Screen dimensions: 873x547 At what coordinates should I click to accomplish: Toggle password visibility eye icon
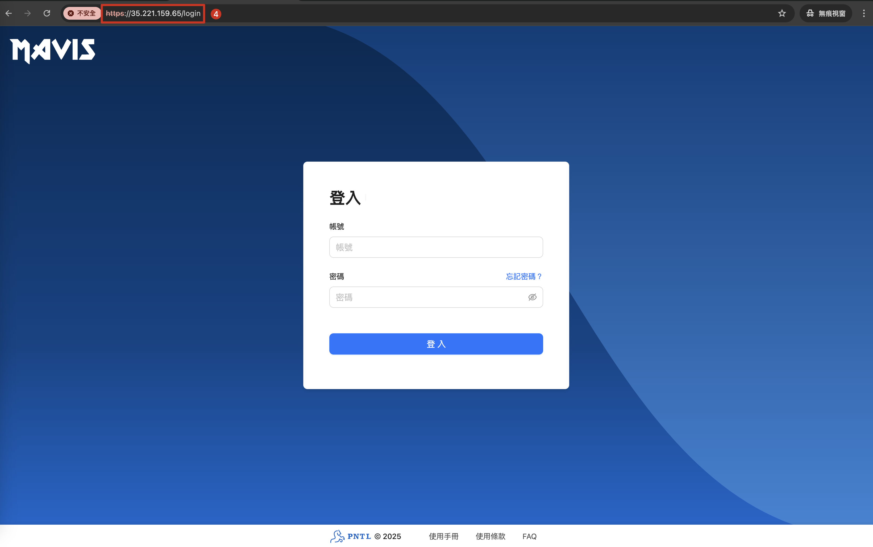pos(532,297)
